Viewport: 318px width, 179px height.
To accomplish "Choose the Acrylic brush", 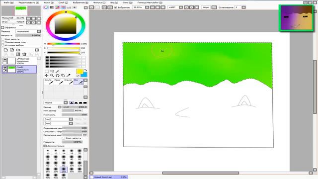I will click(x=49, y=82).
